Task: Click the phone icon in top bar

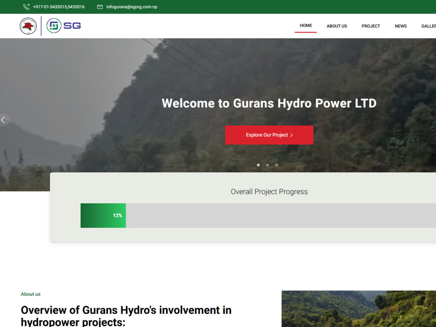Action: click(x=26, y=7)
